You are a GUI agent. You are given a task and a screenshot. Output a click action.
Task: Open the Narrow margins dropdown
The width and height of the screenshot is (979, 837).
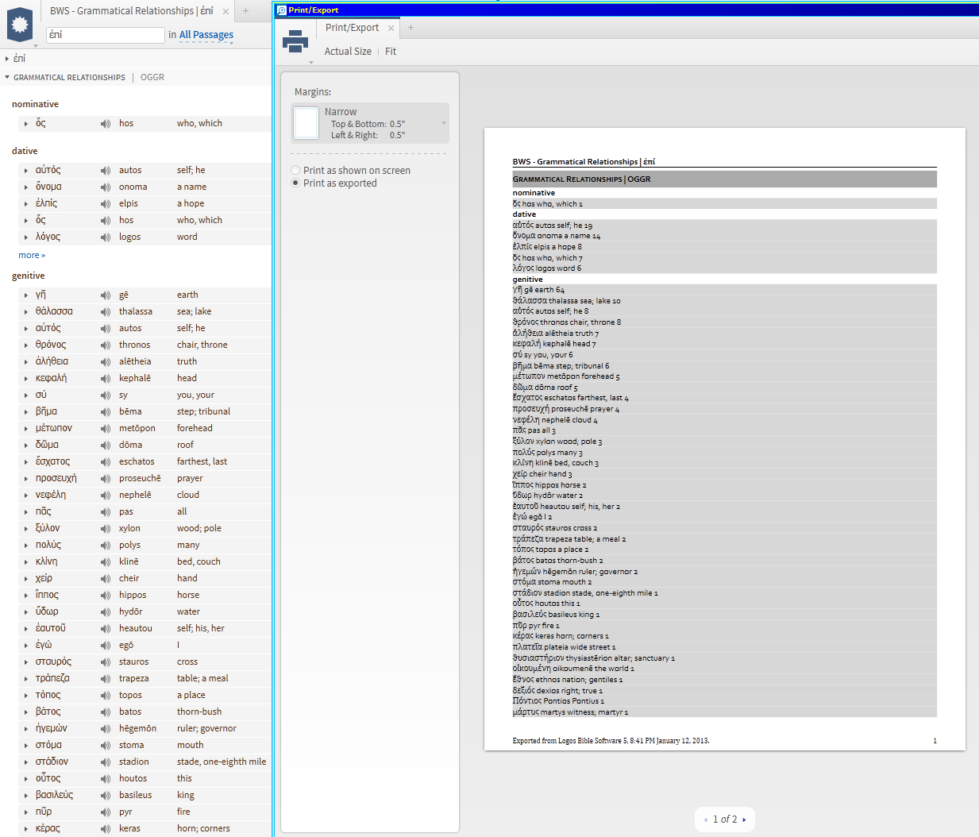370,123
